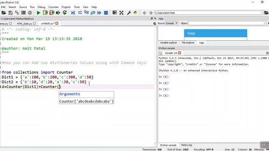
Task: Open the Edit menu
Action: coord(3,7)
